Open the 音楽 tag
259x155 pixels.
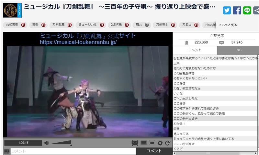tap(35, 25)
